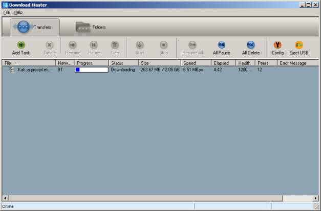This screenshot has height=211, width=321.
Task: Click the 263.67 MB / 2.05 GB size cell
Action: (160, 69)
